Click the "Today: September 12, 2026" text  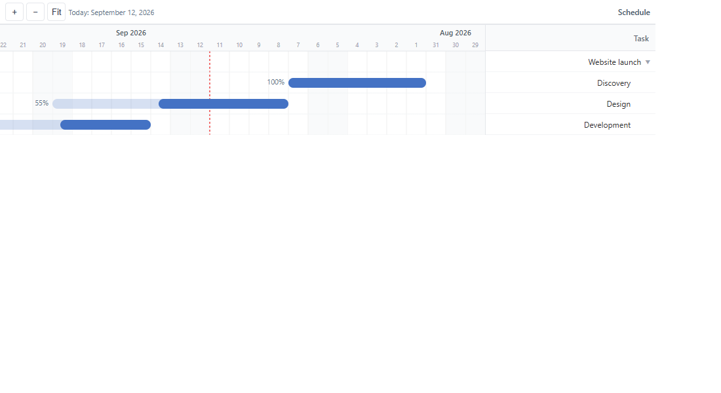111,12
